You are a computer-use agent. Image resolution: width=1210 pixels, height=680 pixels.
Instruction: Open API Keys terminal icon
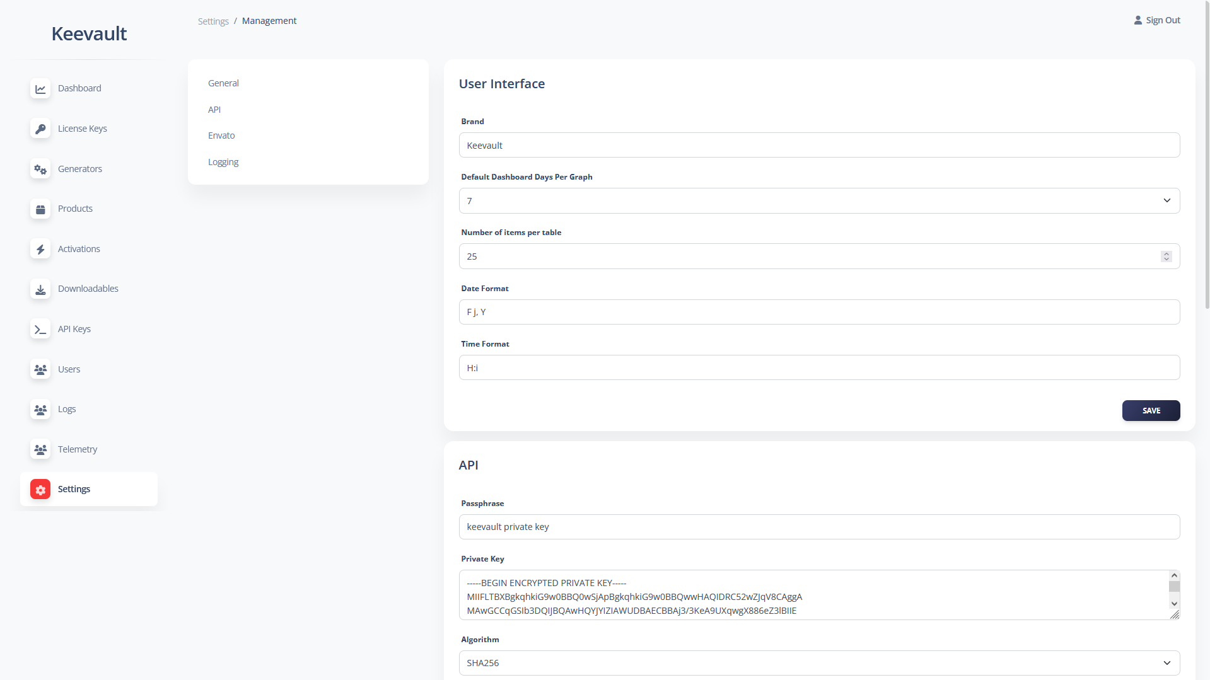click(x=40, y=329)
